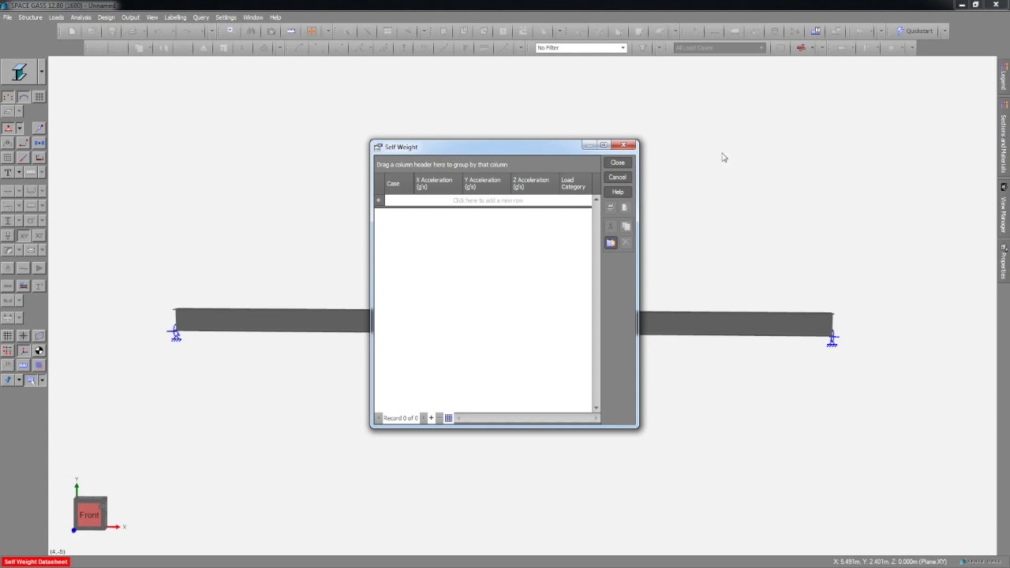The image size is (1010, 568).
Task: Open the File menu
Action: (7, 17)
